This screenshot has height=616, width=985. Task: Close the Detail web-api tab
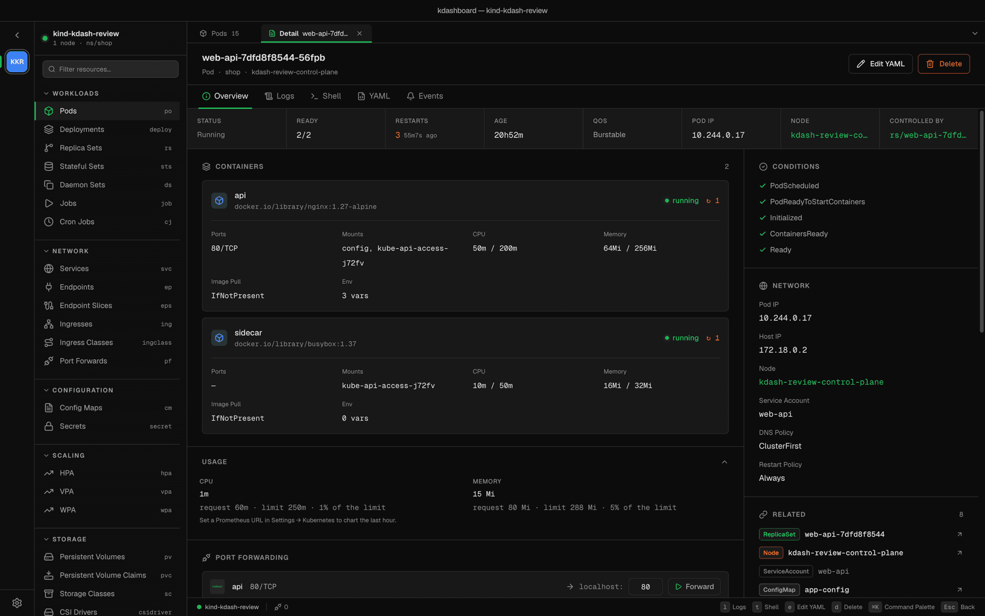coord(360,33)
